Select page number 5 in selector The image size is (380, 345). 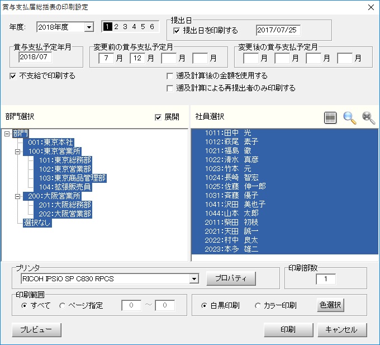coord(143,27)
